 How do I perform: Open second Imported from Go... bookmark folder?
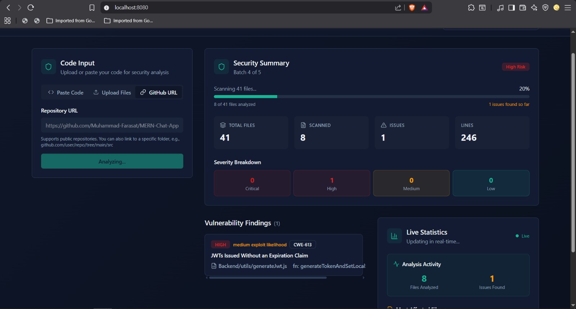(x=129, y=21)
